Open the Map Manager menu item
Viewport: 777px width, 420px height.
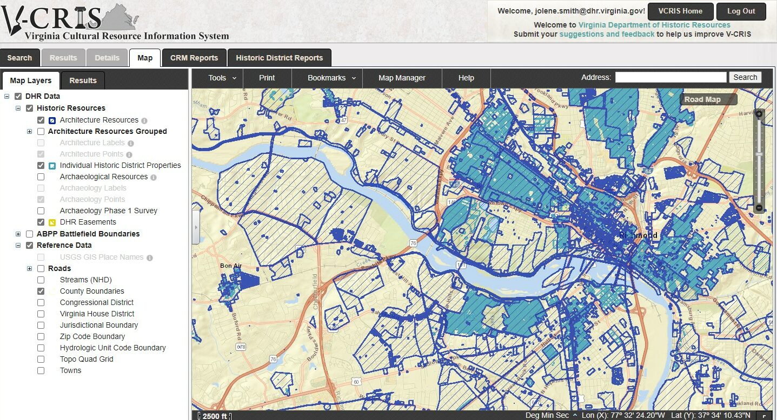tap(402, 78)
